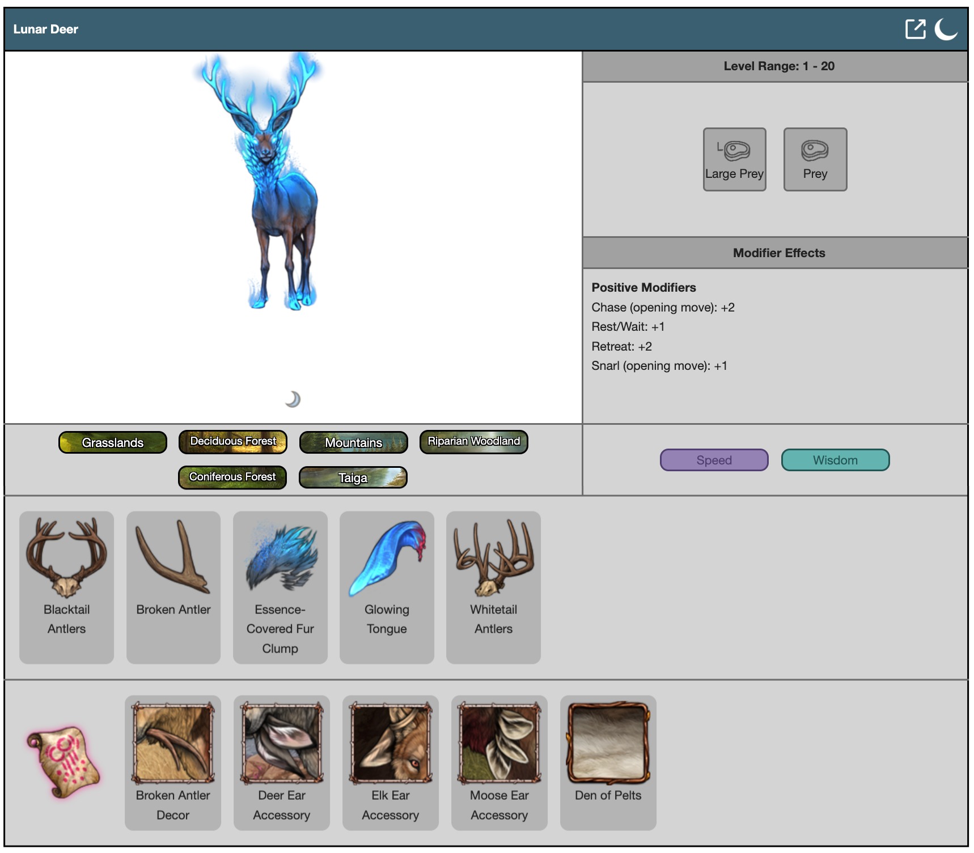Screen dimensions: 974x853
Task: Click the Glowing Tongue item
Action: point(387,587)
